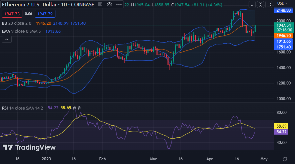Click the blue 1913.66 EMA axis label
Screen dimensions: 295x164
click(283, 41)
